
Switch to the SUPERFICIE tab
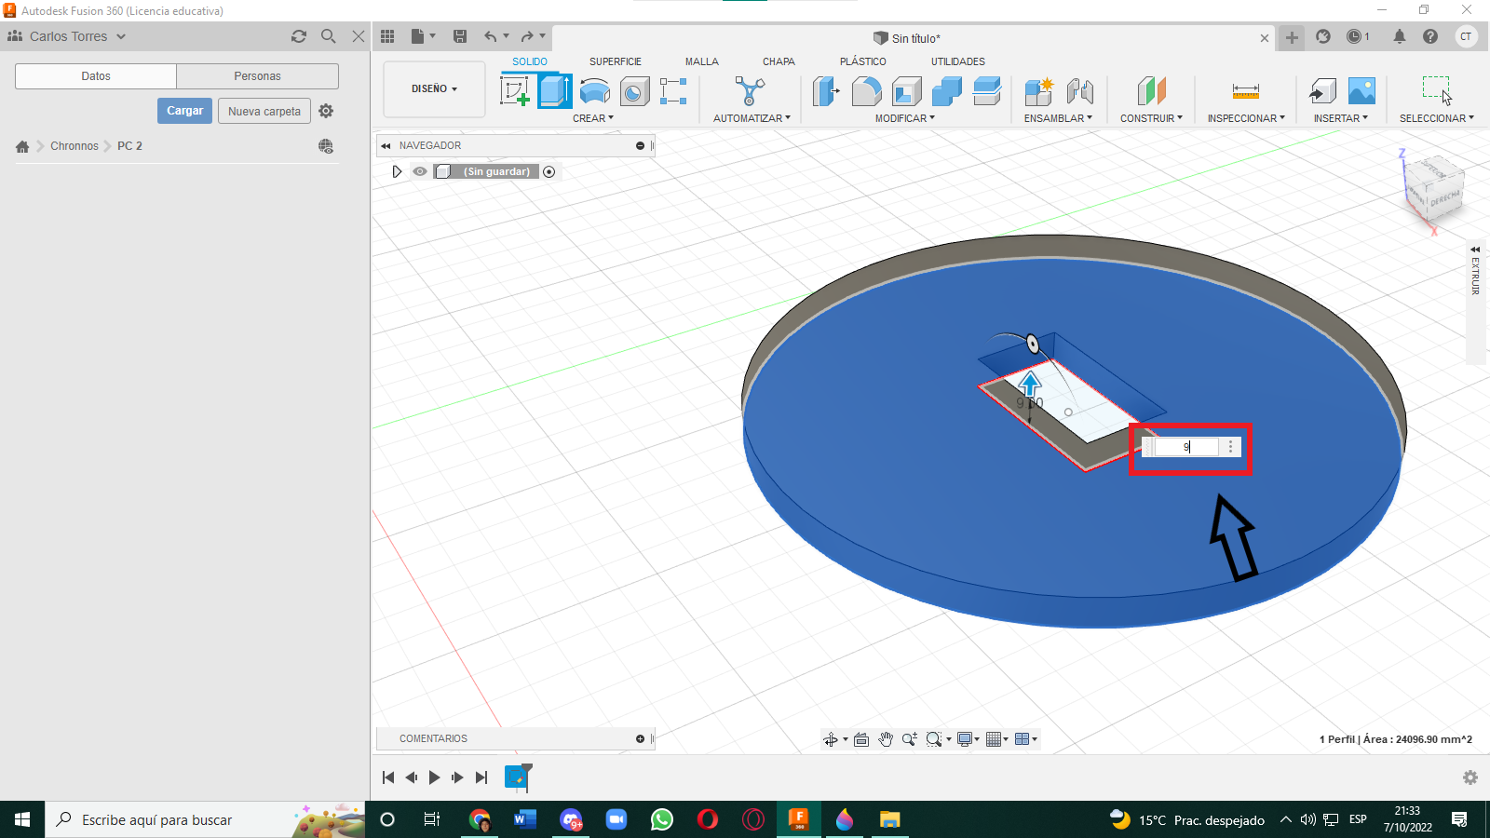(x=615, y=61)
